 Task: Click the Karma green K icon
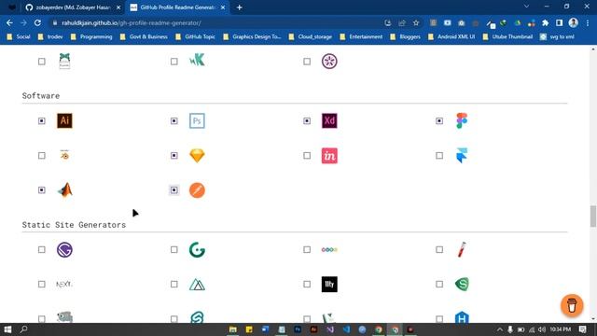click(197, 60)
